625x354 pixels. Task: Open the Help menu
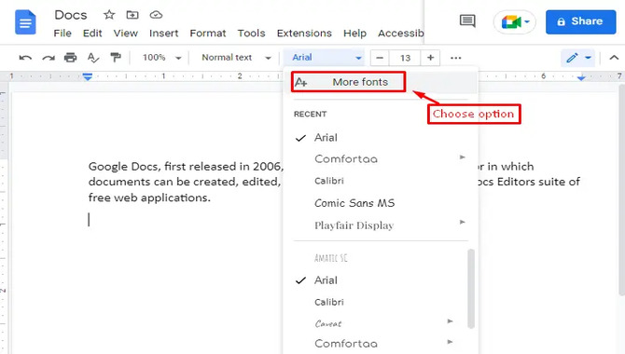click(354, 34)
